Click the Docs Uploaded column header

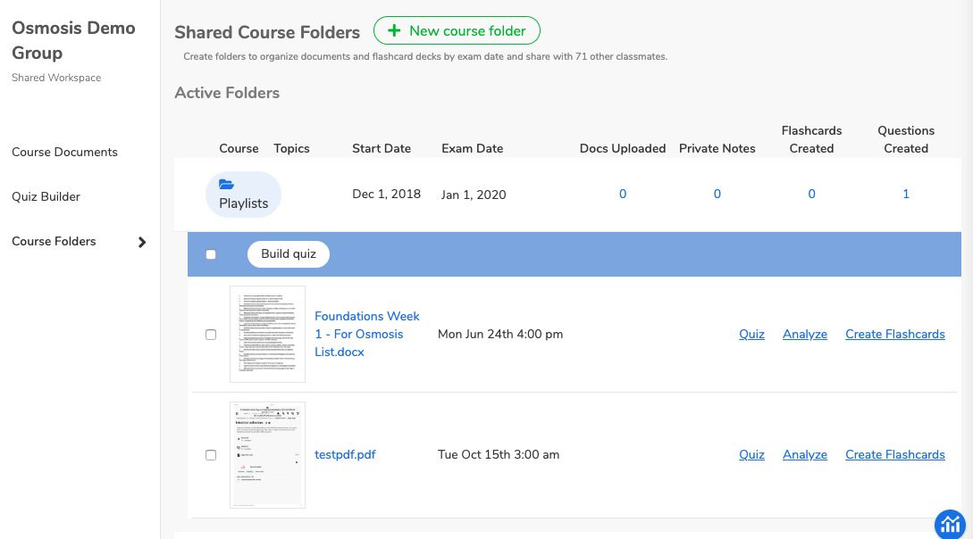pyautogui.click(x=623, y=148)
